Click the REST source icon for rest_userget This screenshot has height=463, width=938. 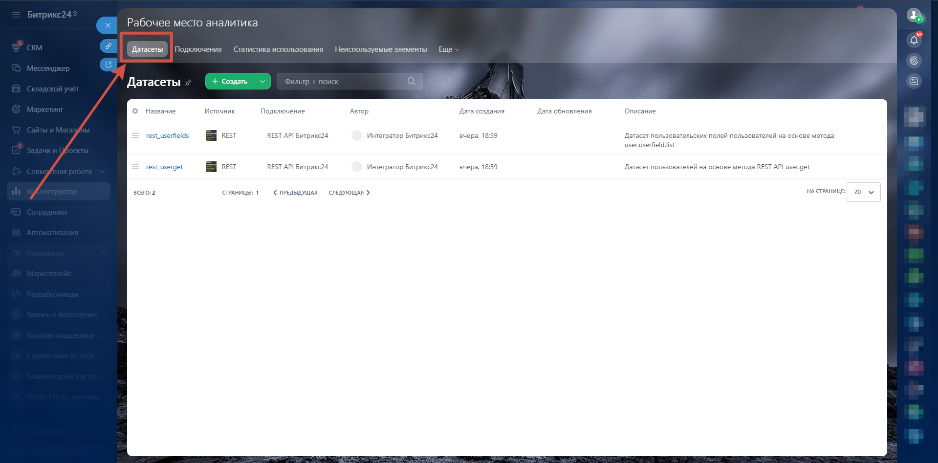211,167
